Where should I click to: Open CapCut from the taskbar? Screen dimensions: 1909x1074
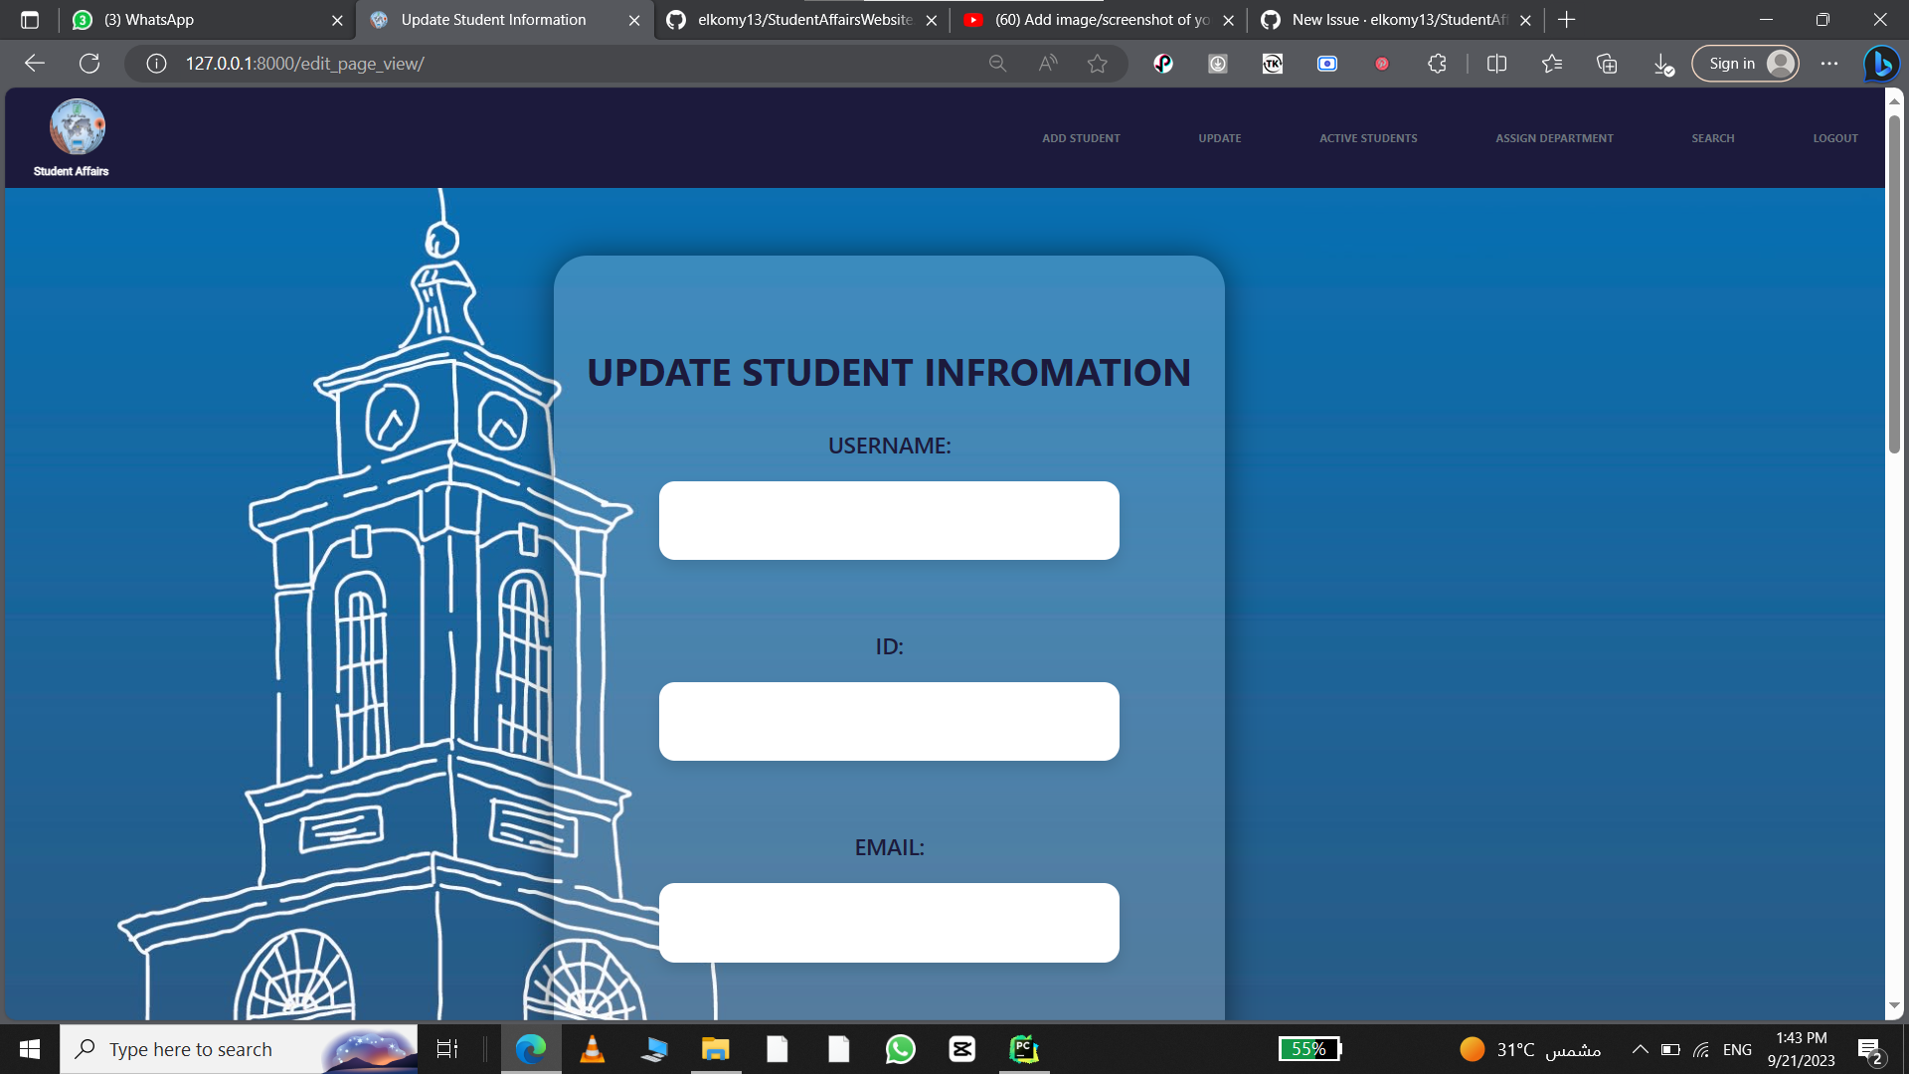coord(961,1049)
